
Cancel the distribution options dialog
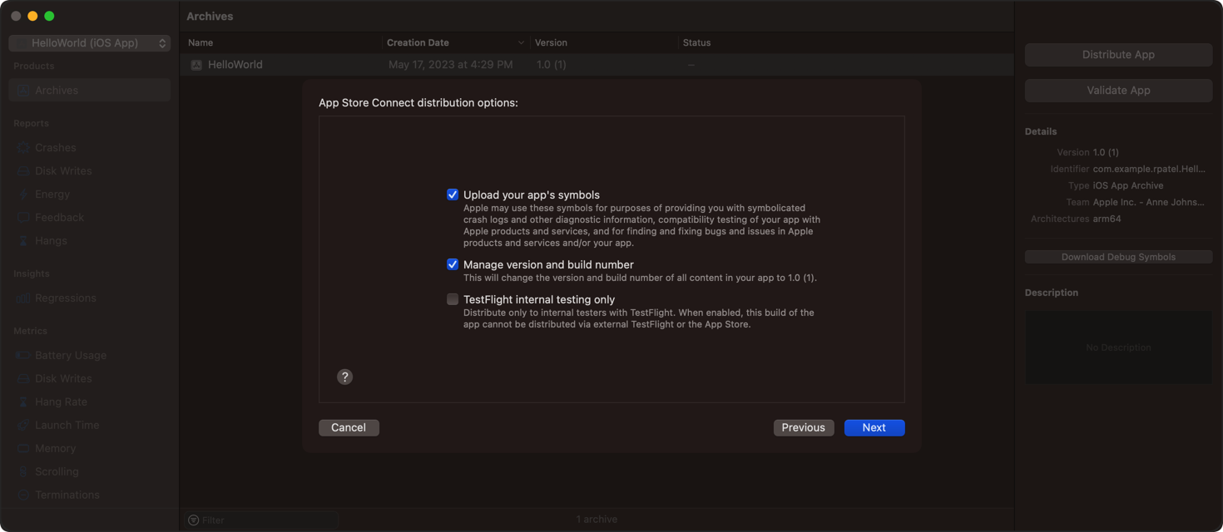[349, 427]
